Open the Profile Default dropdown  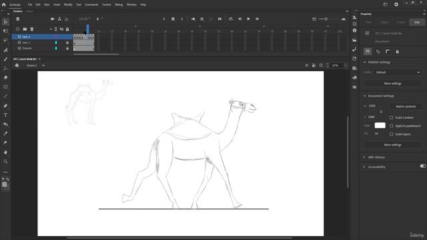(x=398, y=73)
